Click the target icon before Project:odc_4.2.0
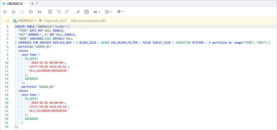 40,21
